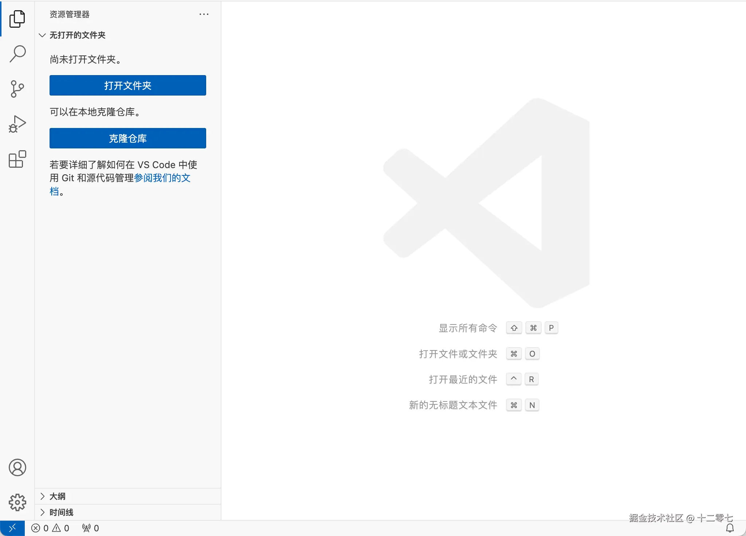The width and height of the screenshot is (746, 536).
Task: Click the remote window status icon
Action: [x=12, y=528]
